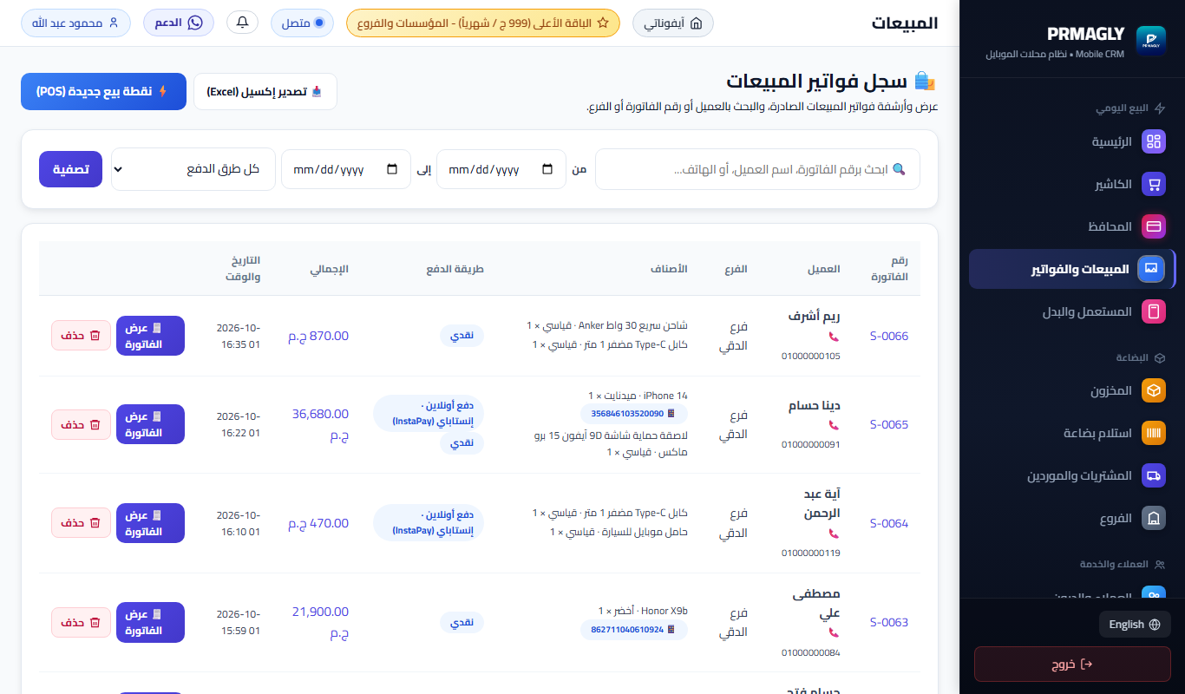Select المبيعات والفواتير menu item
Viewport: 1185px width, 694px height.
point(1072,269)
